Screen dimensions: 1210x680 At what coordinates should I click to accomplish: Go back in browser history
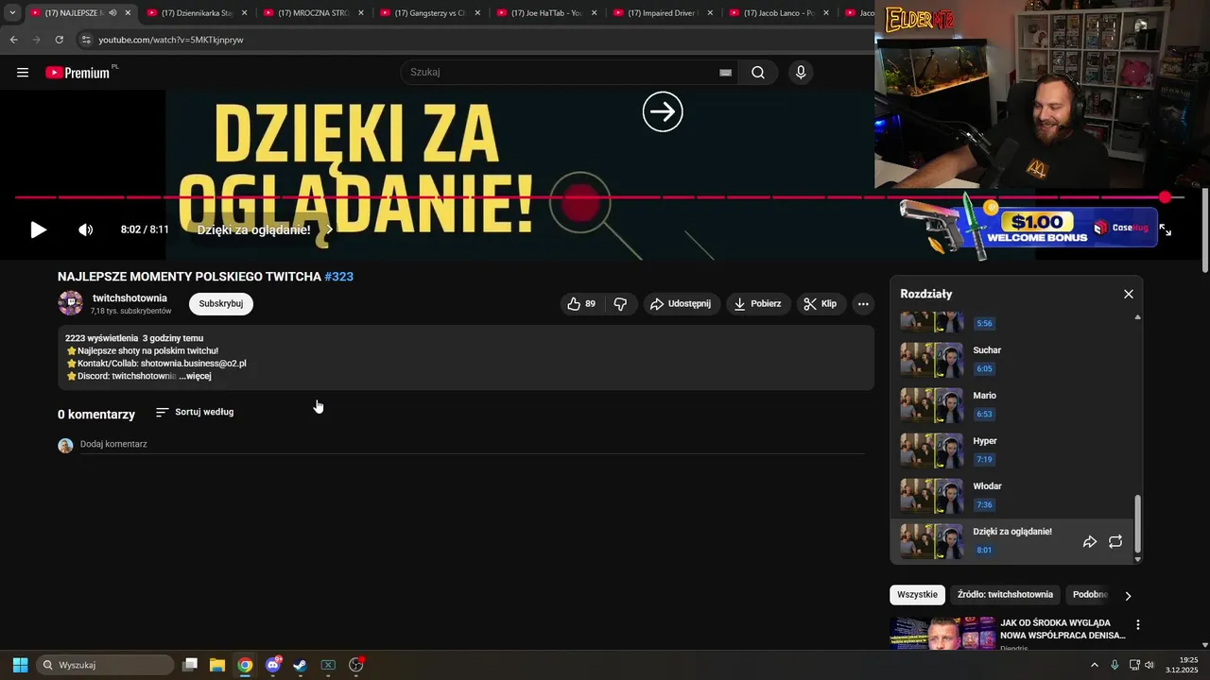[x=13, y=40]
